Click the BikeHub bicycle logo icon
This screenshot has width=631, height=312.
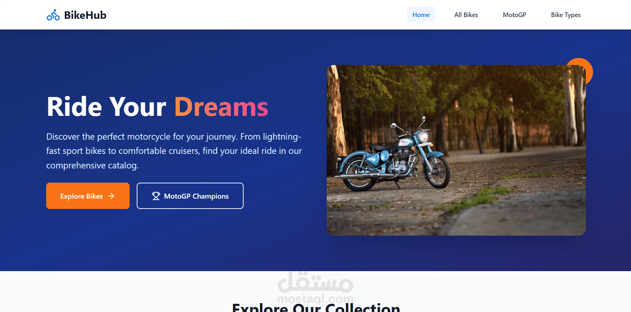(53, 15)
